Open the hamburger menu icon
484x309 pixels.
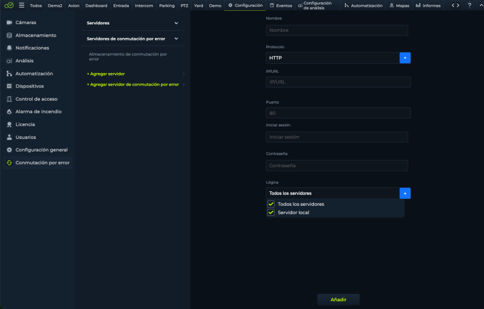pos(22,5)
